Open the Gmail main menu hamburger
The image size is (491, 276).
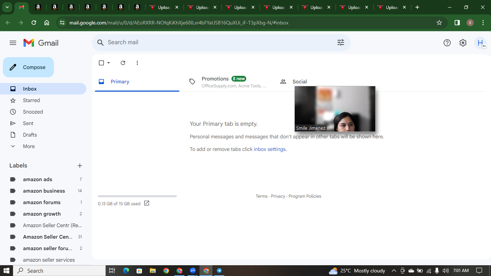click(13, 43)
